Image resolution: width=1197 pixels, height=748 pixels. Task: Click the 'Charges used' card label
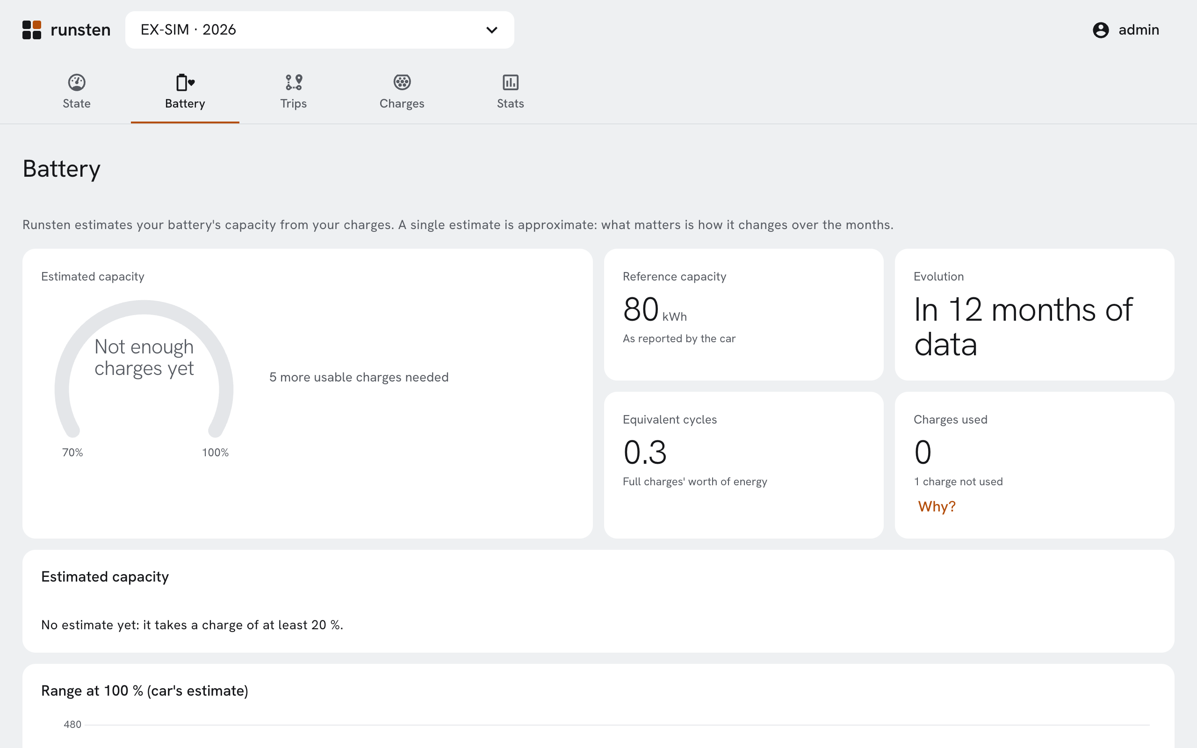pos(950,419)
